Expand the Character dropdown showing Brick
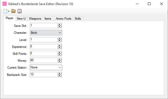Viewport: 168px width, 99px height. point(46,33)
